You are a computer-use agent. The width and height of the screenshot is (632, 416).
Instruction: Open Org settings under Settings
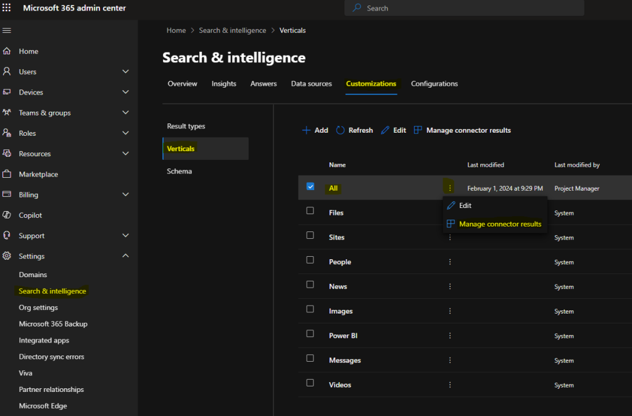pos(38,307)
